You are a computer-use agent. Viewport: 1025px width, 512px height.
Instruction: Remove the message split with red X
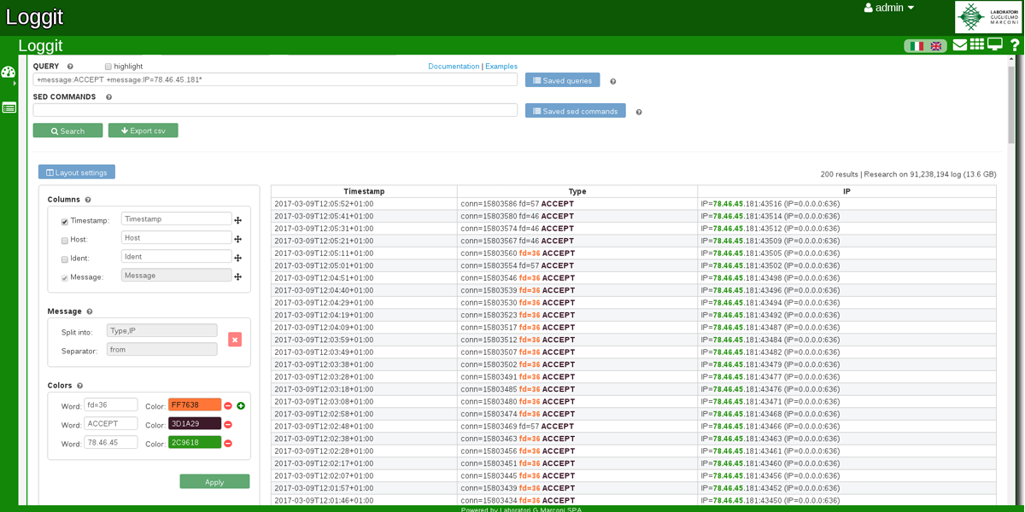[235, 340]
